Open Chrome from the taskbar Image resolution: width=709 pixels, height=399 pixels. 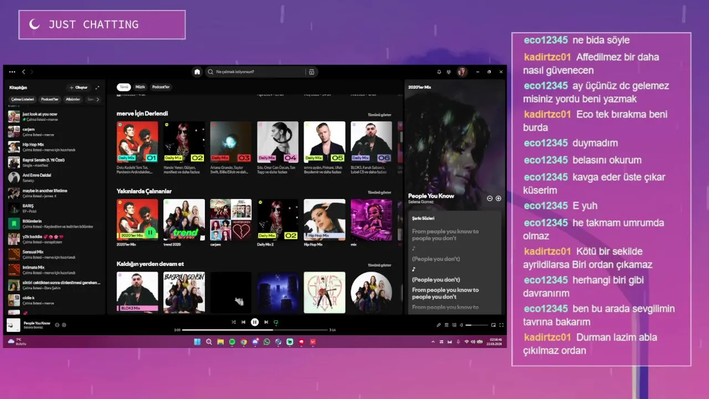tap(244, 342)
